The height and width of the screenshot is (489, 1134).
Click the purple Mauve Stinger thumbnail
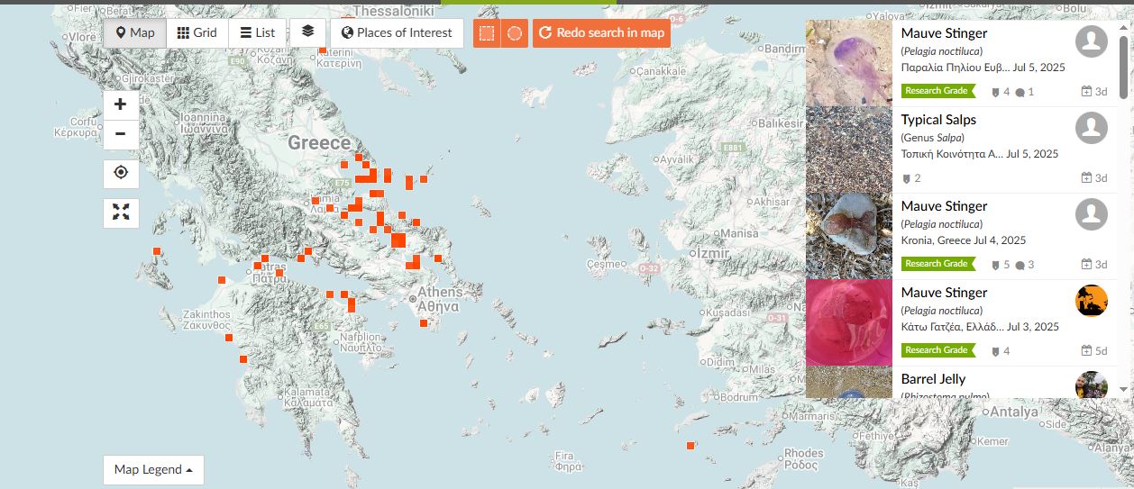coord(848,63)
